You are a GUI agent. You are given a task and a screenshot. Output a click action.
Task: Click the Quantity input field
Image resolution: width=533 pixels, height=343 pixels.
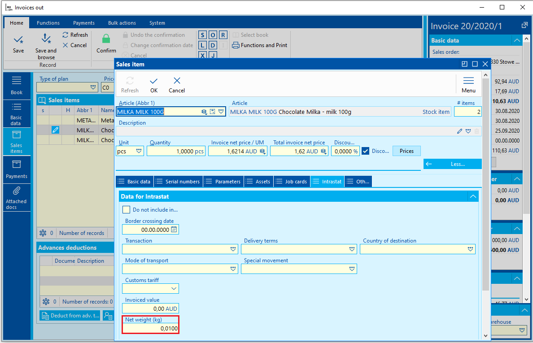point(176,151)
